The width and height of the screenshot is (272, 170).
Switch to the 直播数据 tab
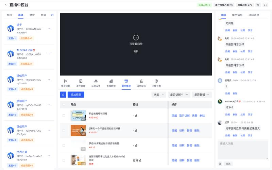point(111,83)
